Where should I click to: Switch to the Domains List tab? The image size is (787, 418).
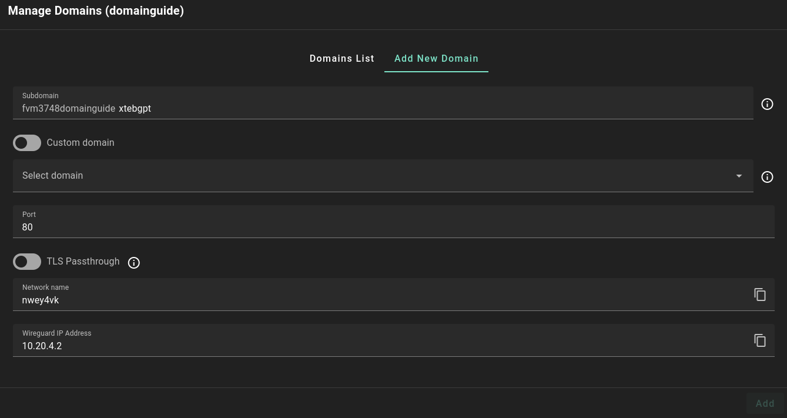click(341, 59)
